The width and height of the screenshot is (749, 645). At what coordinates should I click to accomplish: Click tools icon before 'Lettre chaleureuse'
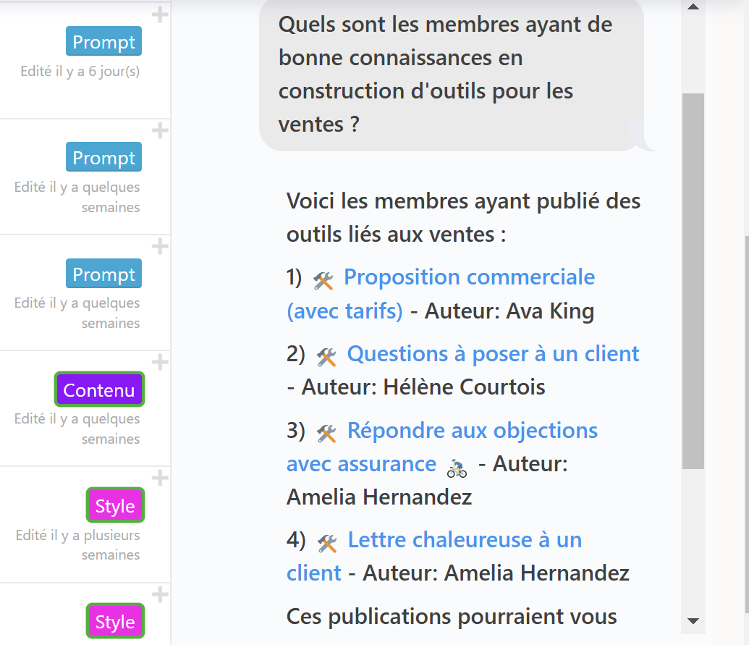327,542
